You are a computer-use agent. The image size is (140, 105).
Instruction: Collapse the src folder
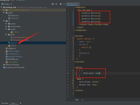[4, 21]
